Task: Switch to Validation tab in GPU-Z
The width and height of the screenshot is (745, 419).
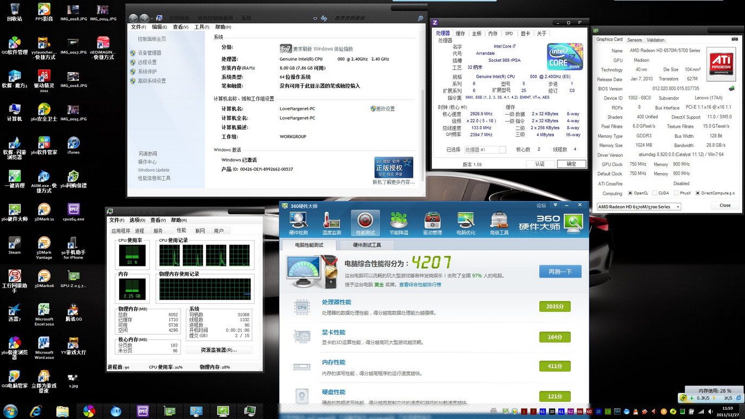Action: tap(656, 40)
